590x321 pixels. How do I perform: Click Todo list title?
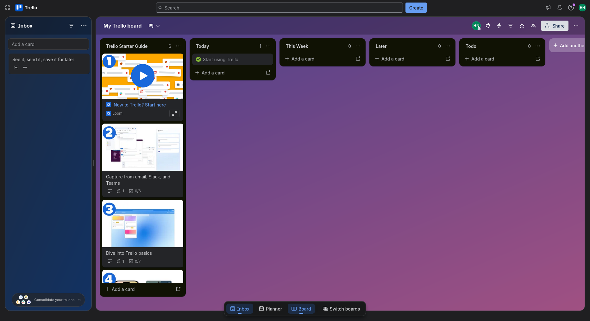click(471, 46)
